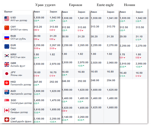Image resolution: width=151 pixels, height=126 pixels.
Task: Click Уран уургач USD buy rate 1,939.00
Action: click(x=39, y=18)
